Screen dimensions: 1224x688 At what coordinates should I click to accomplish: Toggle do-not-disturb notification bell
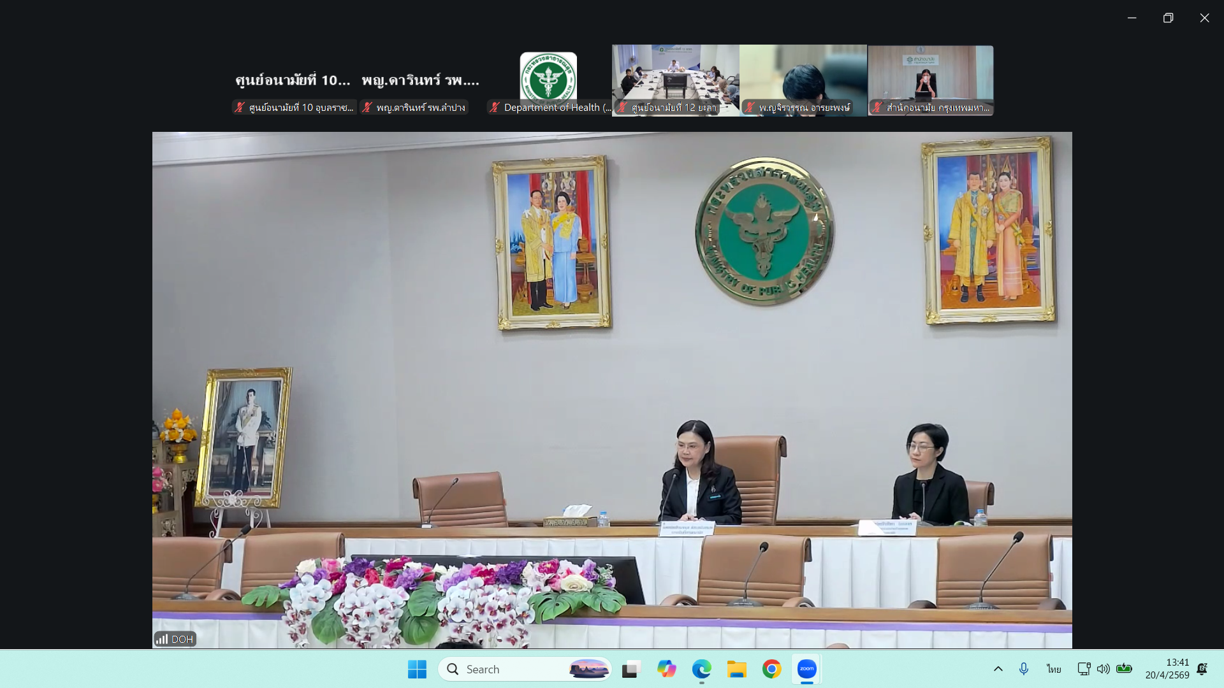click(x=1202, y=669)
